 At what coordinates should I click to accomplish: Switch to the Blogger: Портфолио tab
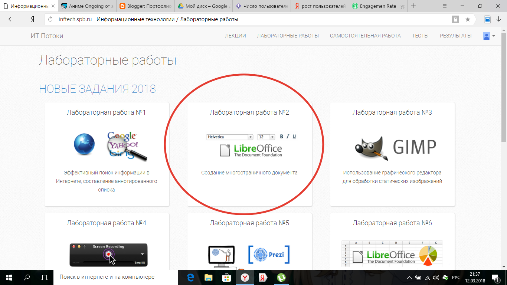pyautogui.click(x=146, y=6)
